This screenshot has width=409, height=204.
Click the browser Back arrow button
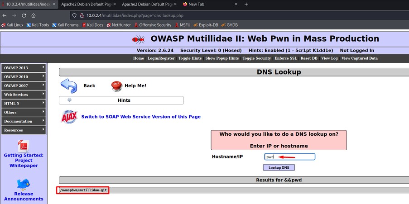[x=5, y=16]
